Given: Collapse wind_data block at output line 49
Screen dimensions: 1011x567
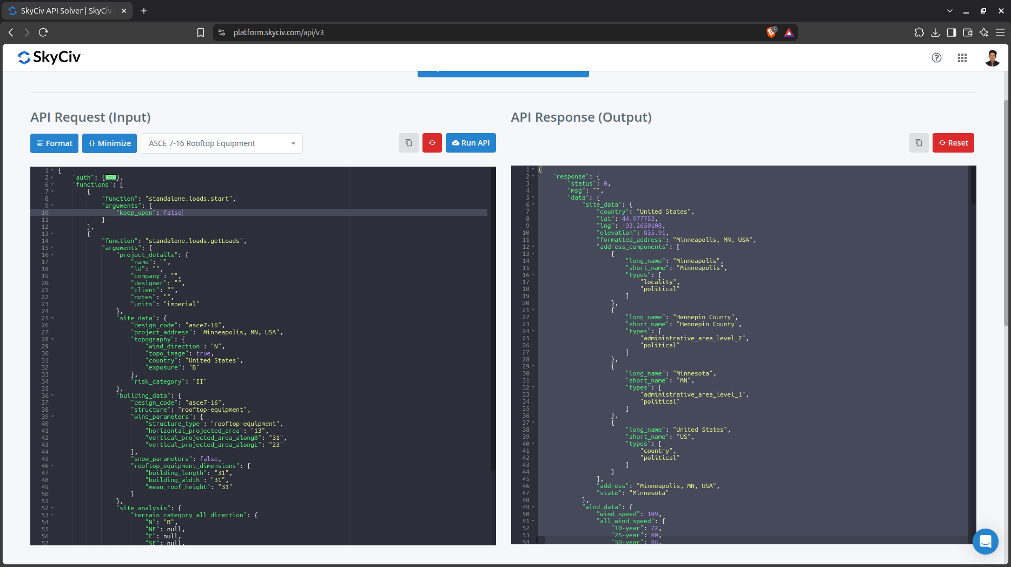Looking at the screenshot, I should tap(533, 507).
